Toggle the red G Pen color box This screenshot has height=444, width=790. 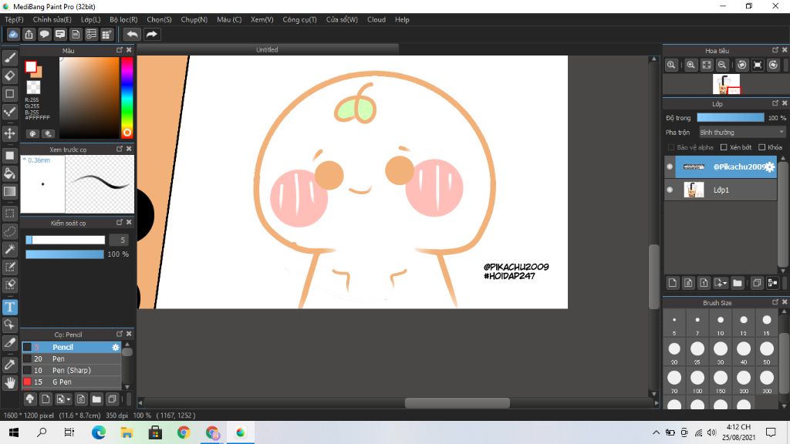click(x=27, y=382)
